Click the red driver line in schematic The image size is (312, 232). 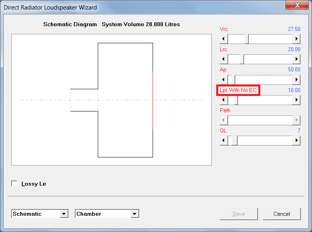coord(153,100)
